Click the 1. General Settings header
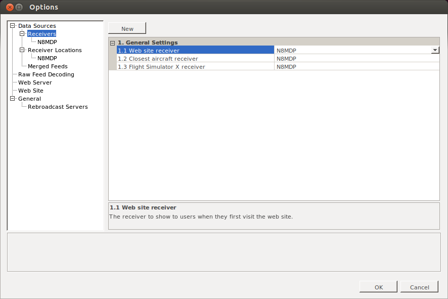 pyautogui.click(x=148, y=42)
